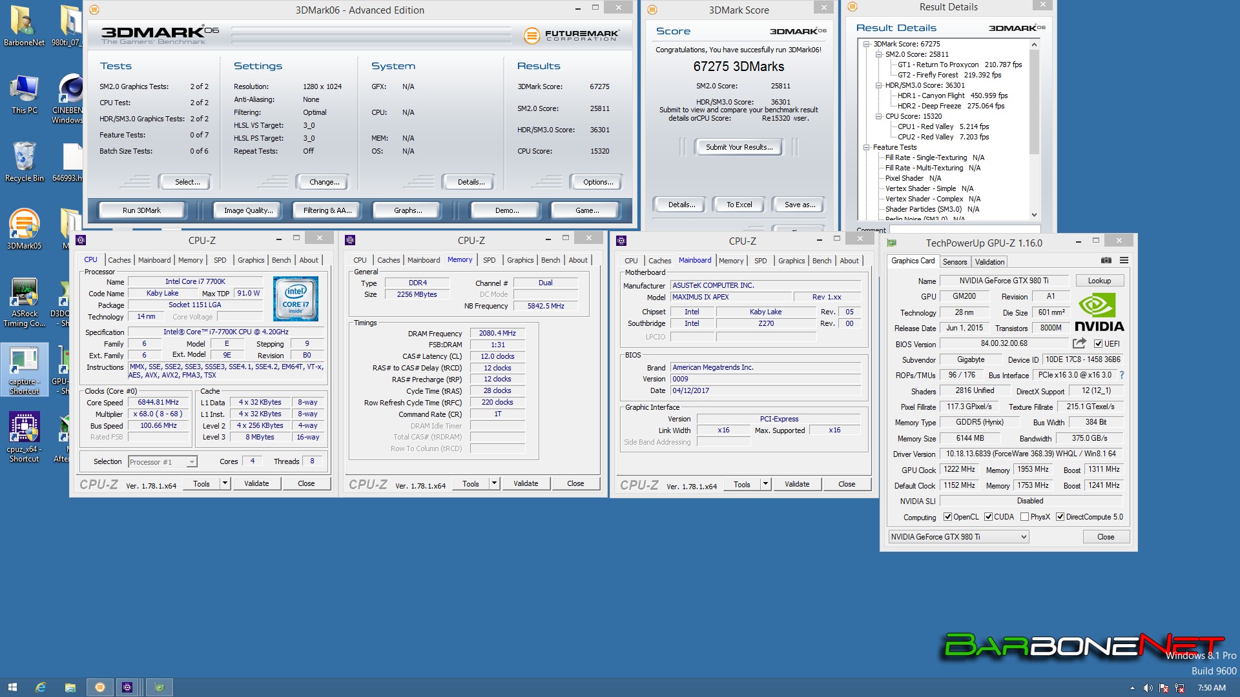
Task: Select the ASRock Timing Configurator desktop icon
Action: (25, 303)
